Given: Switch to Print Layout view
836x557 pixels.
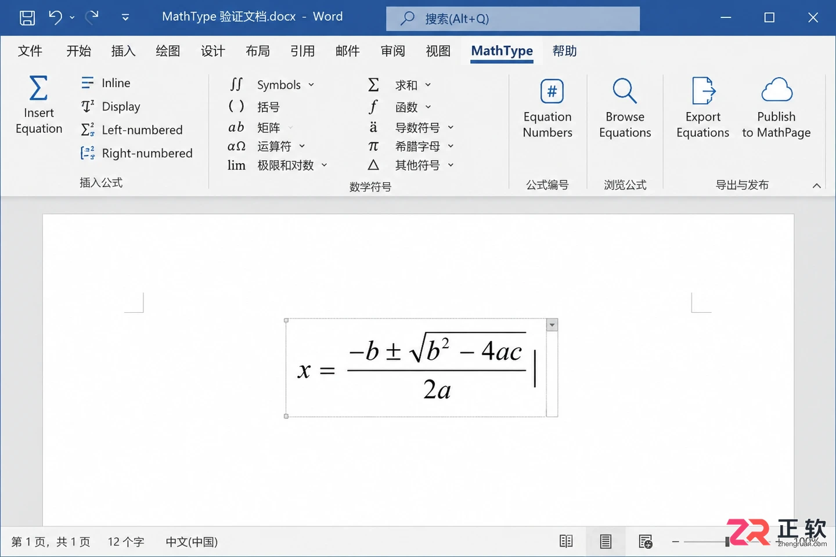Looking at the screenshot, I should pos(606,541).
